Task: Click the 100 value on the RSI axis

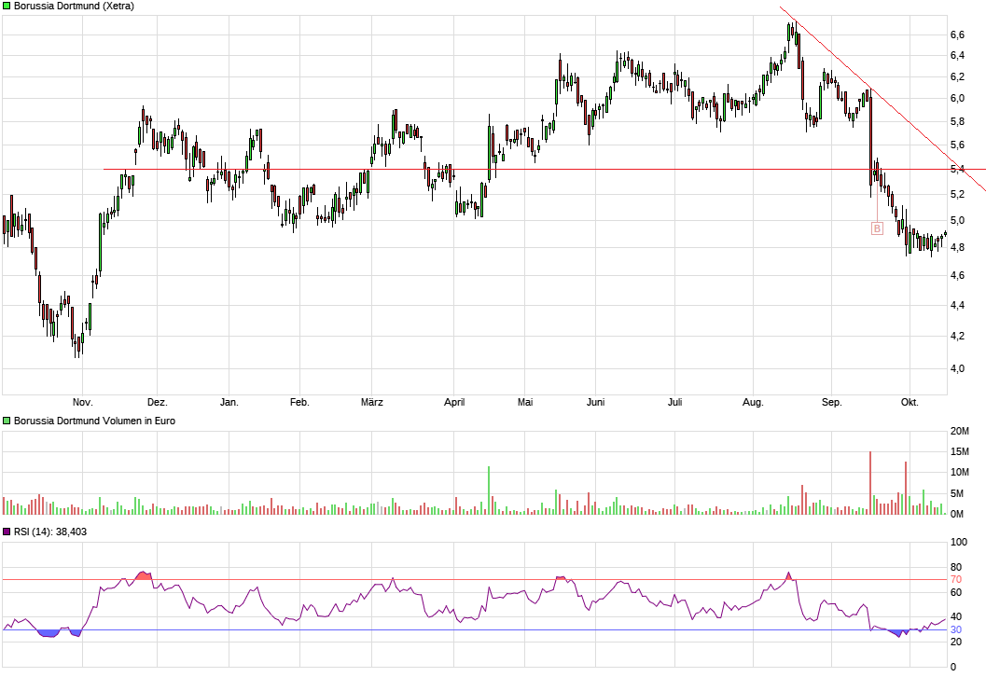Action: [959, 543]
